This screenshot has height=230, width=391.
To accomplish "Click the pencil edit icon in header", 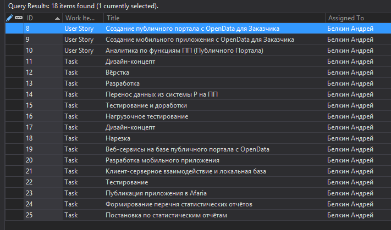I will (9, 18).
